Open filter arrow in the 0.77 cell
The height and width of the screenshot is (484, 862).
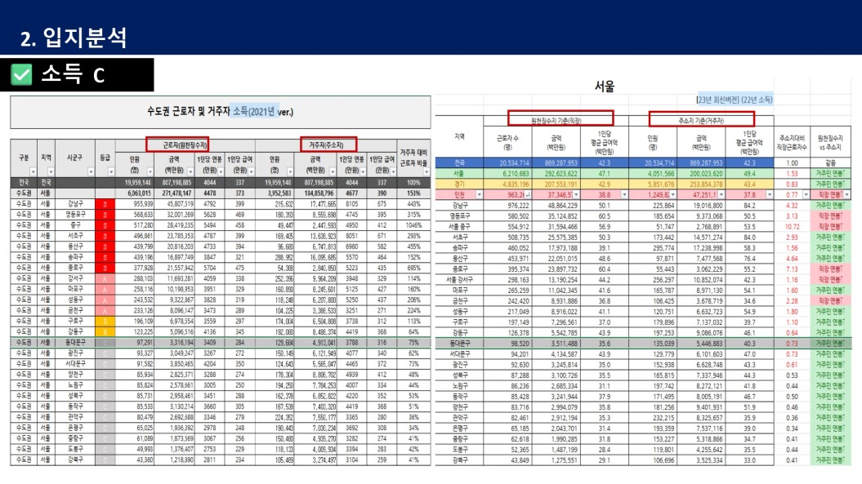point(806,195)
